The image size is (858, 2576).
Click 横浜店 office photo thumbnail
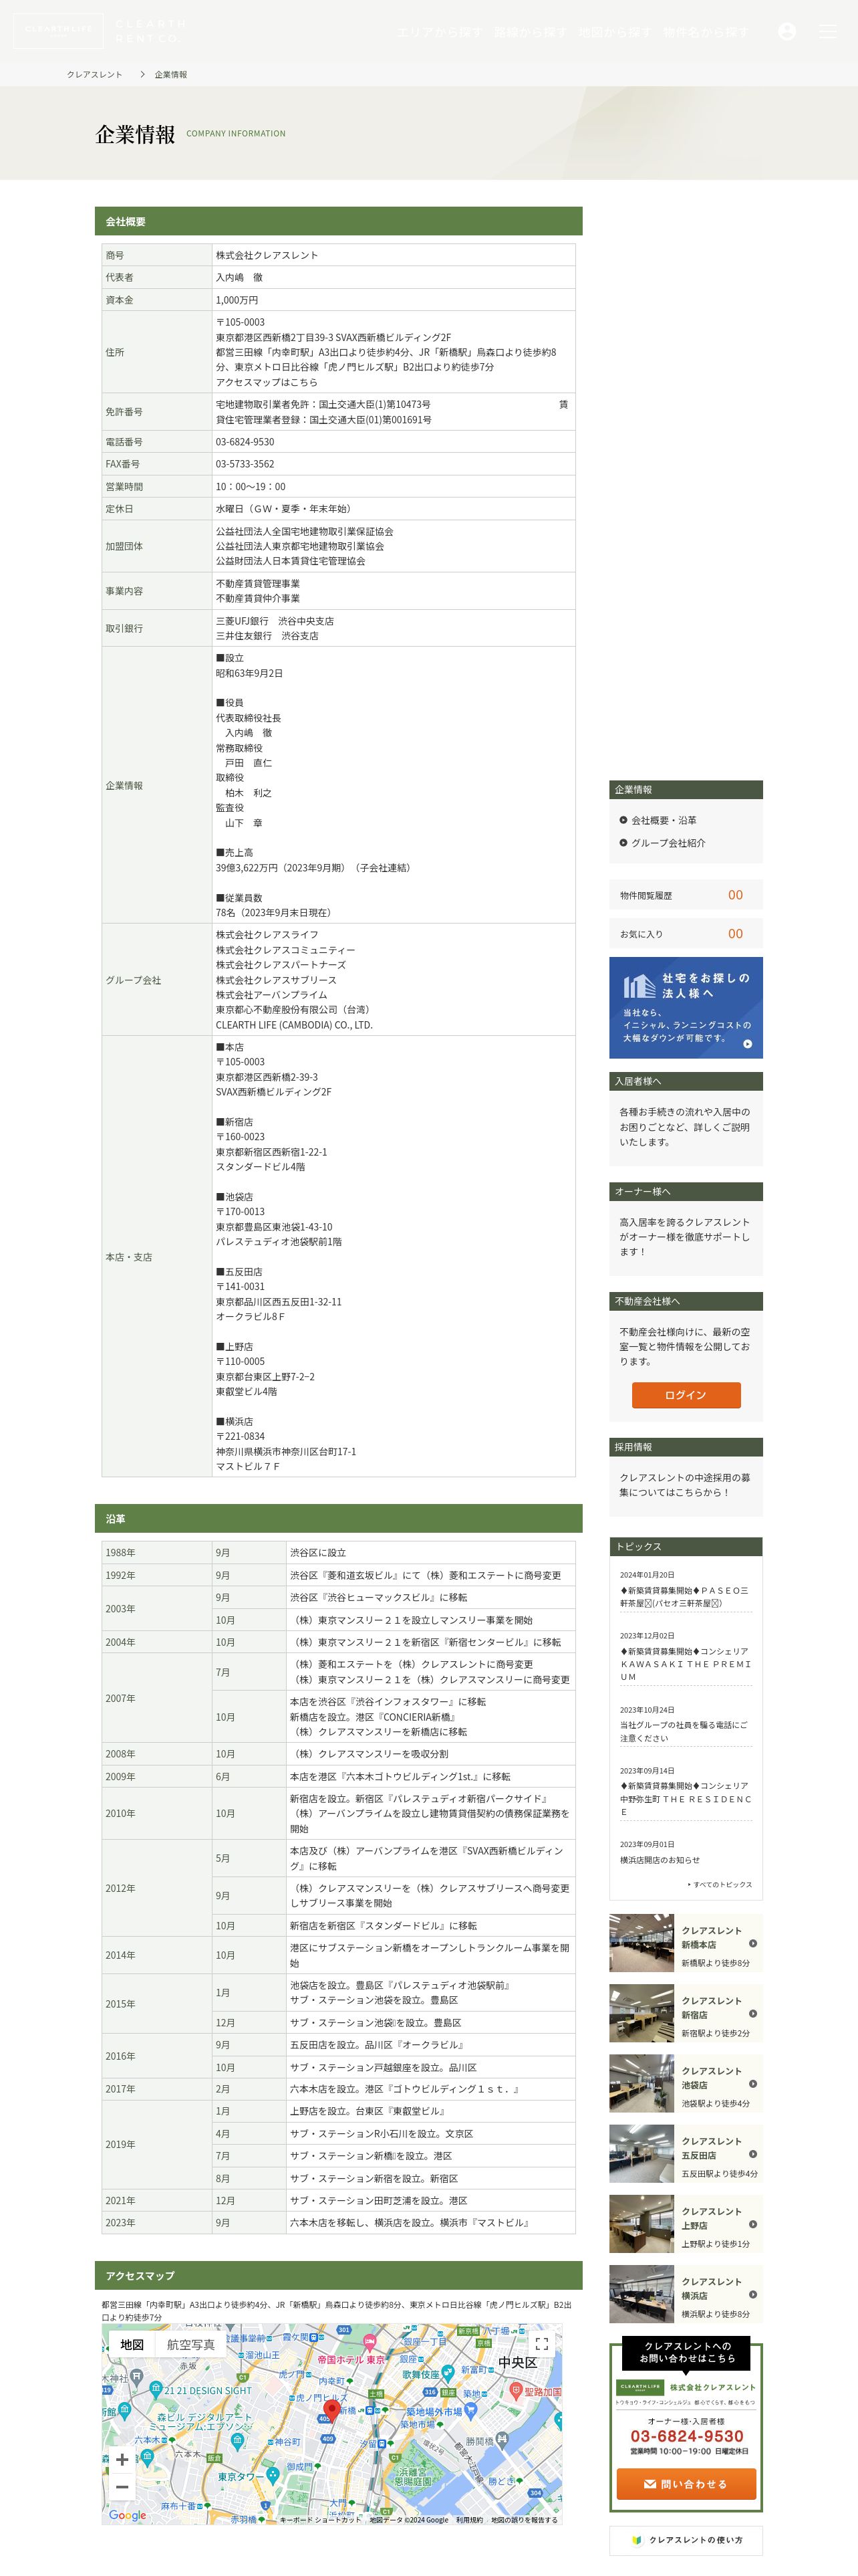(642, 2294)
